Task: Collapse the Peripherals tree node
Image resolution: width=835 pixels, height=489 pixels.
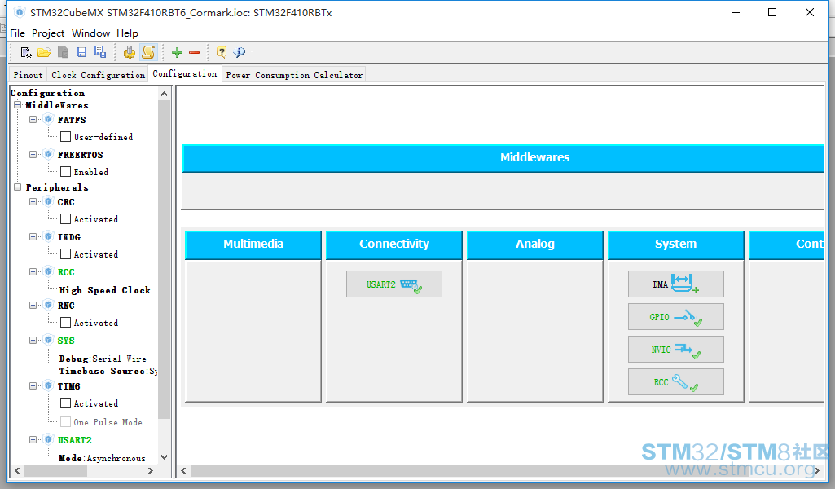Action: [x=18, y=187]
